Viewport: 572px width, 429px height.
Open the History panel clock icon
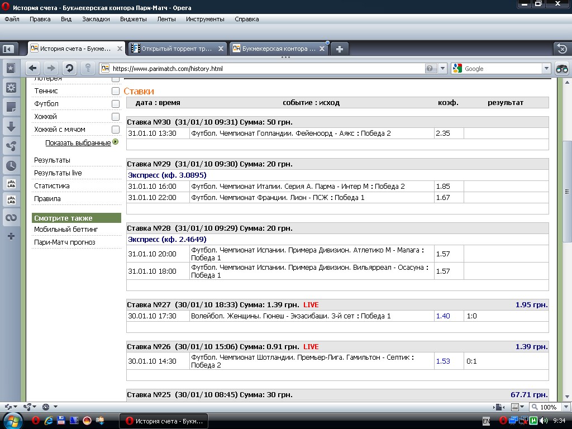pyautogui.click(x=11, y=165)
